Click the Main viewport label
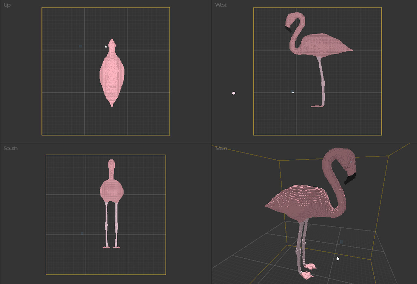 point(221,148)
